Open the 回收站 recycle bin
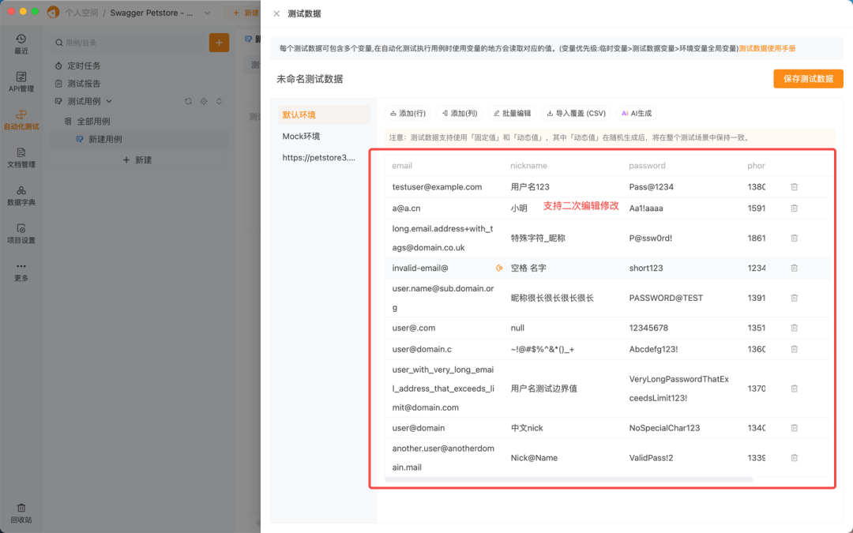The image size is (853, 533). (21, 513)
